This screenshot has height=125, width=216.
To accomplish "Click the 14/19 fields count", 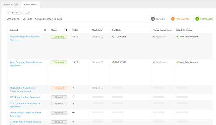I will coord(75,62).
